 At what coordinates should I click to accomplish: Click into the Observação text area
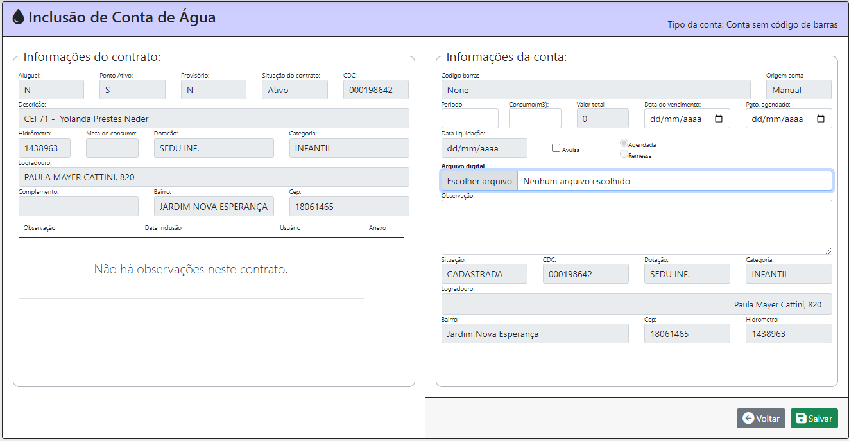coord(637,227)
